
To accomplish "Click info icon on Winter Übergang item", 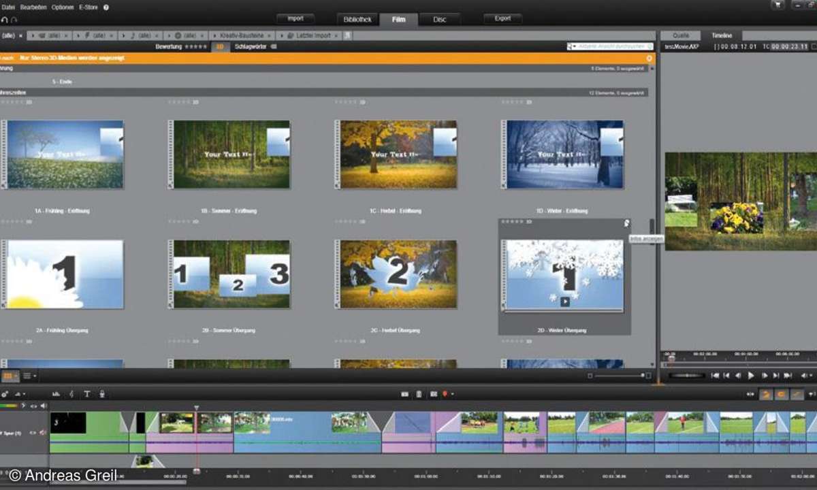I will pos(626,223).
